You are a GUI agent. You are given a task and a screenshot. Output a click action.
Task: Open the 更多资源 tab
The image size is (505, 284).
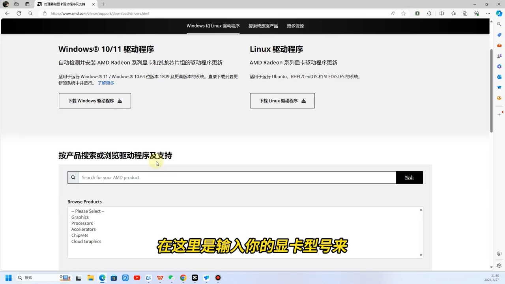[295, 26]
